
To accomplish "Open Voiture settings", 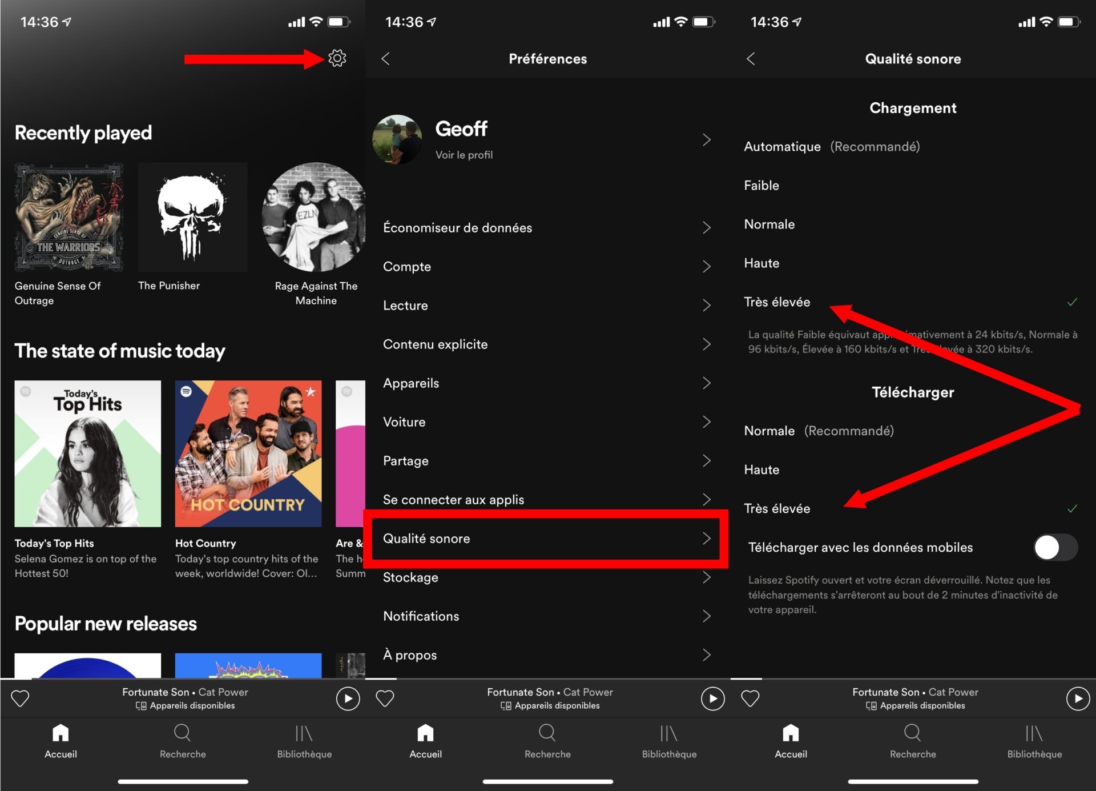I will pyautogui.click(x=547, y=422).
